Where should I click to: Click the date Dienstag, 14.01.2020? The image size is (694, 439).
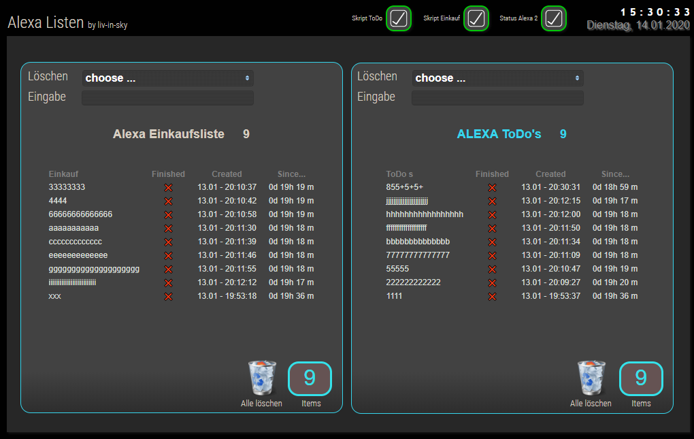coord(638,25)
